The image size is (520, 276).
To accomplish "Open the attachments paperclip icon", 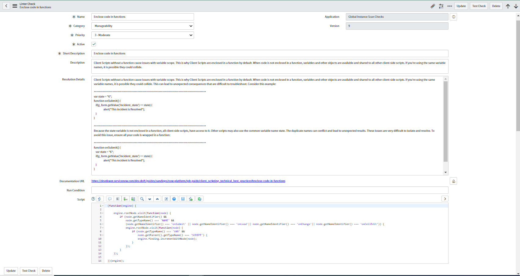I will (x=433, y=6).
